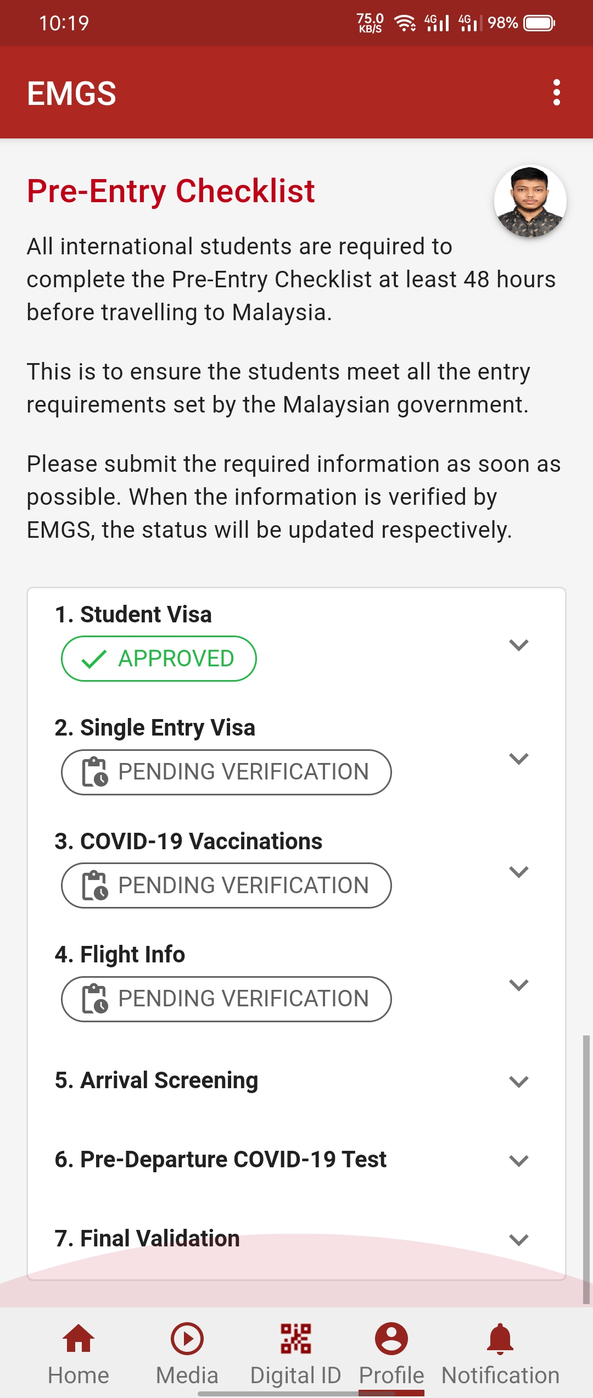This screenshot has width=593, height=1398.
Task: Tap the student profile photo
Action: pyautogui.click(x=530, y=202)
